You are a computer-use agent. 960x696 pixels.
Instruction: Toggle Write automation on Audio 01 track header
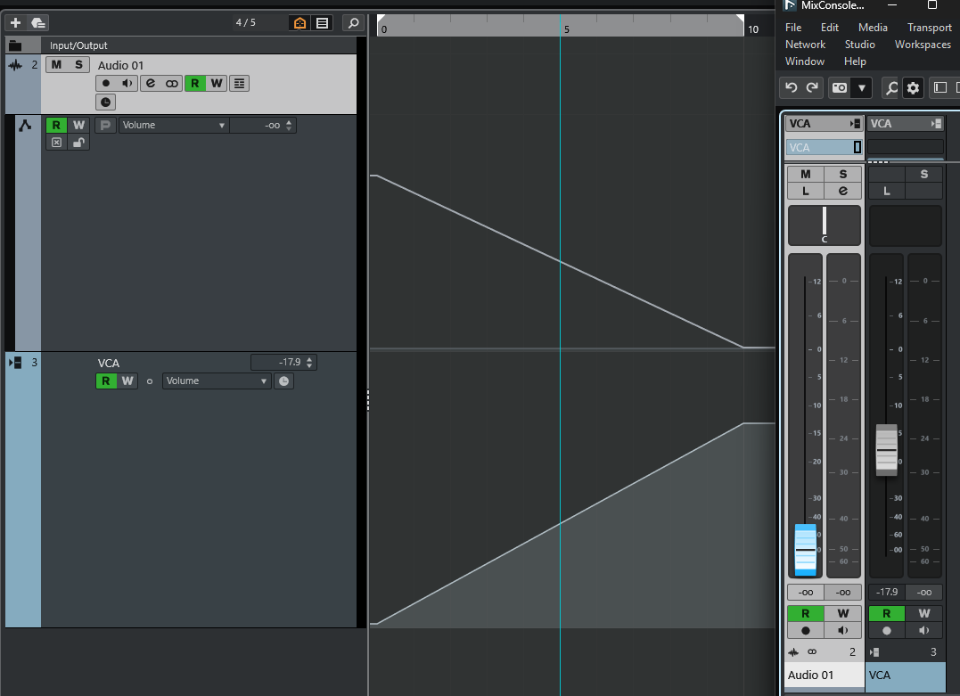click(x=216, y=83)
